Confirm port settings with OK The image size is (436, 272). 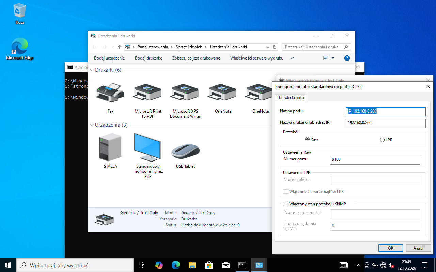coord(391,248)
